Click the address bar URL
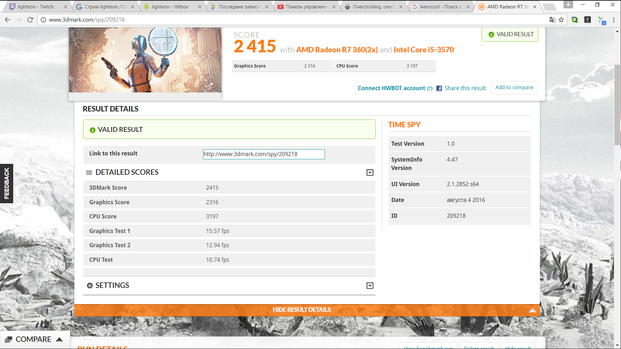This screenshot has width=621, height=349. click(x=87, y=20)
